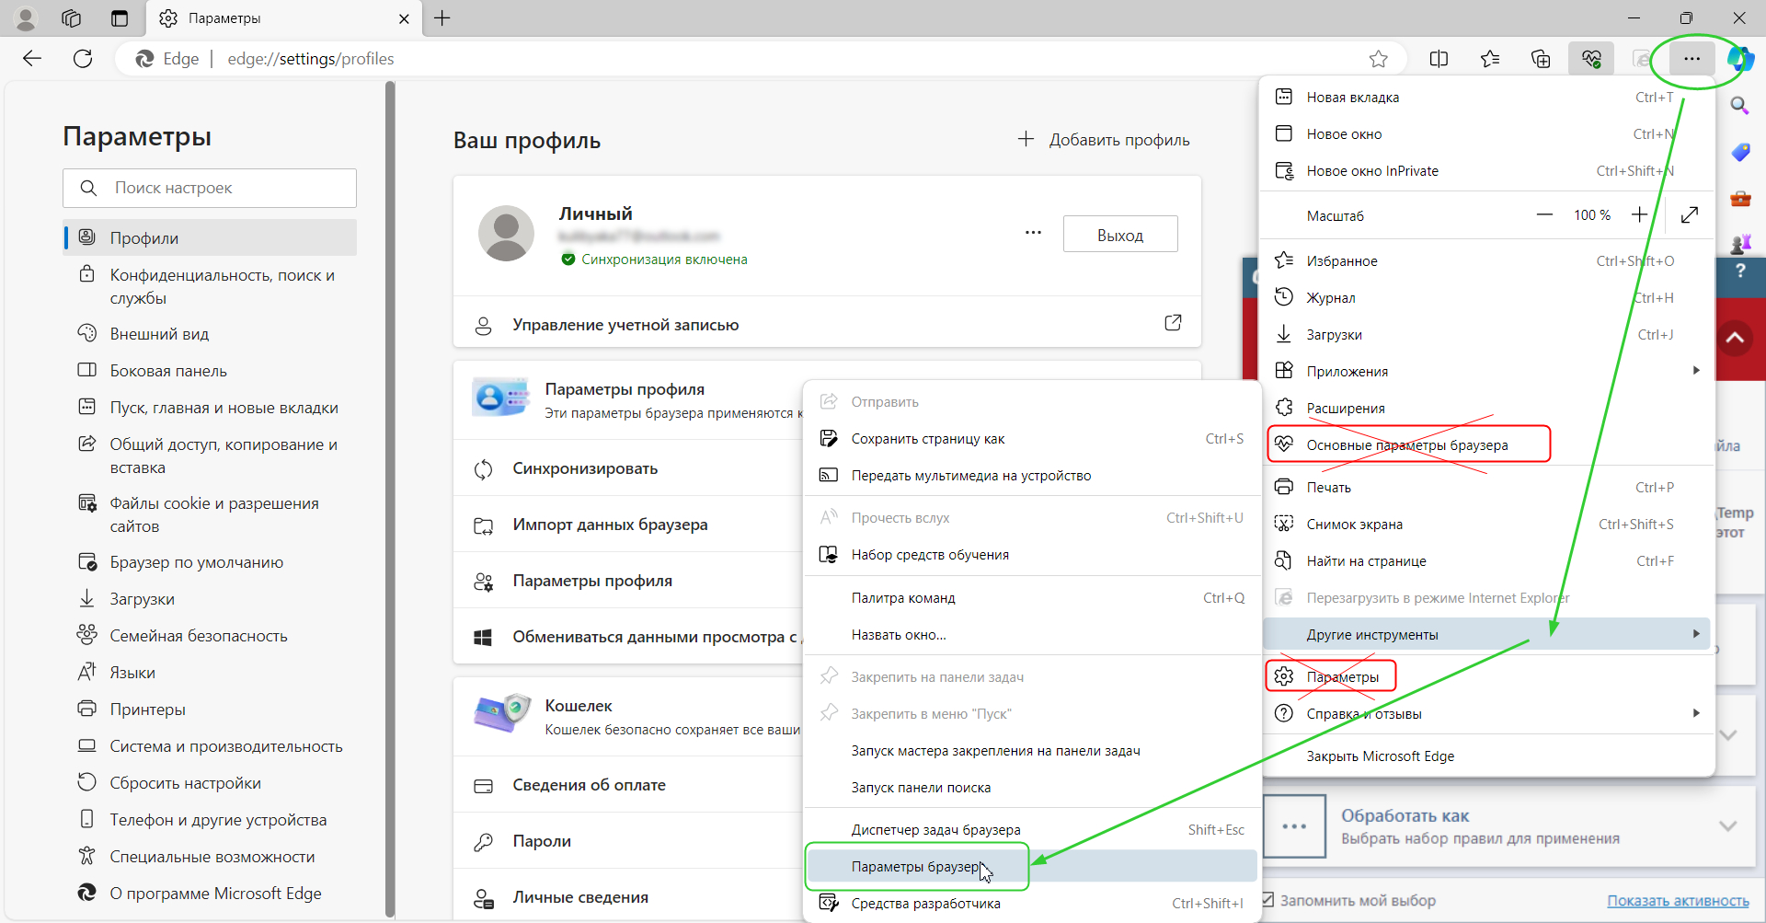Click the "Поиск настроек" search field
This screenshot has width=1766, height=923.
221,188
